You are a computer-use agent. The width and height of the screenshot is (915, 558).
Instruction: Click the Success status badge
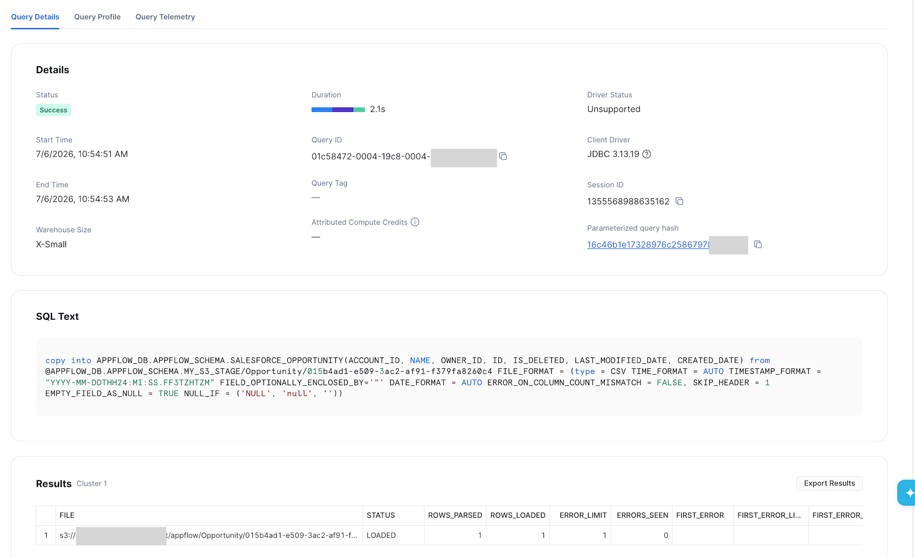tap(53, 110)
